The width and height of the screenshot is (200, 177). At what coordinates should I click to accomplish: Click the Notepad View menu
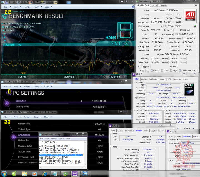(61, 139)
